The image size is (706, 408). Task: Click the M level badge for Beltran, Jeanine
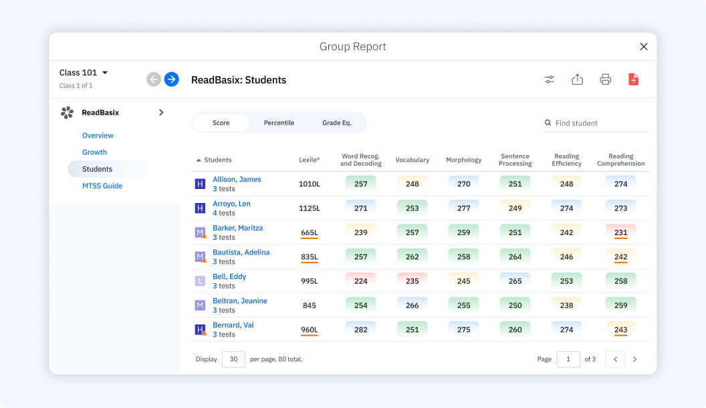(200, 305)
